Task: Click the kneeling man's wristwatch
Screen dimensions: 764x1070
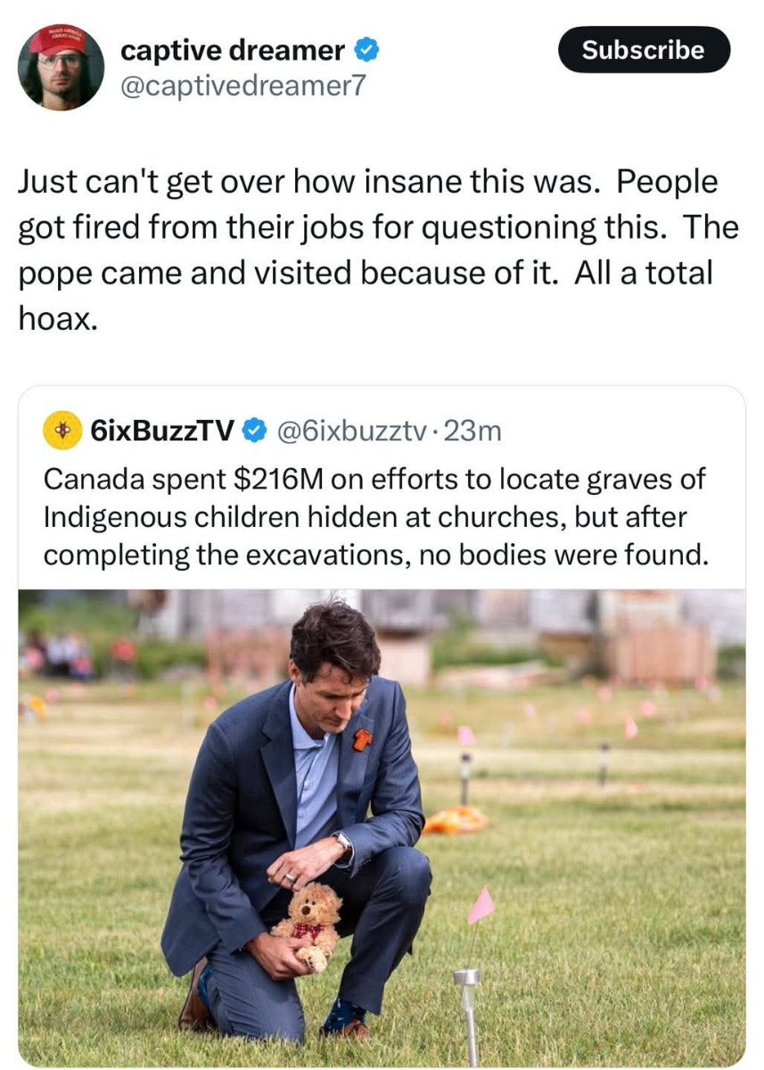Action: pyautogui.click(x=342, y=842)
